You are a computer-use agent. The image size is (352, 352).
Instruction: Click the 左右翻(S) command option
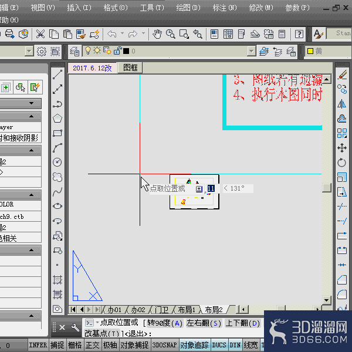[x=204, y=323]
